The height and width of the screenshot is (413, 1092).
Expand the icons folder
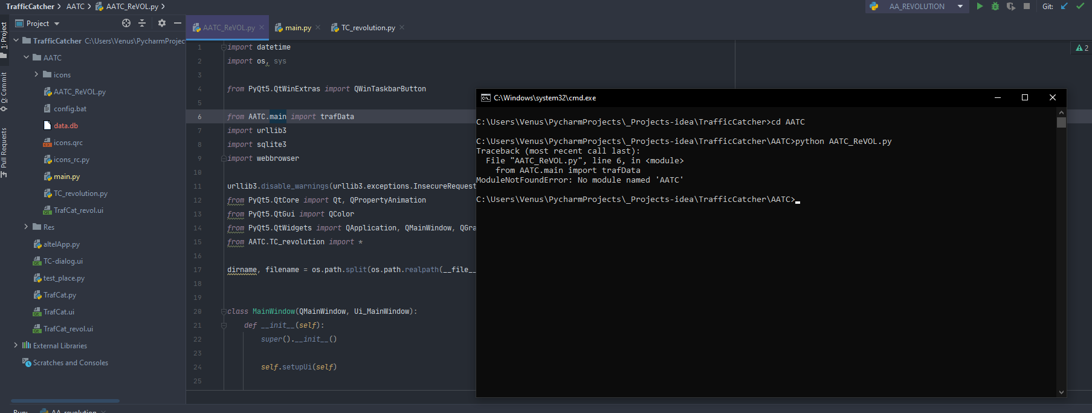pos(36,74)
